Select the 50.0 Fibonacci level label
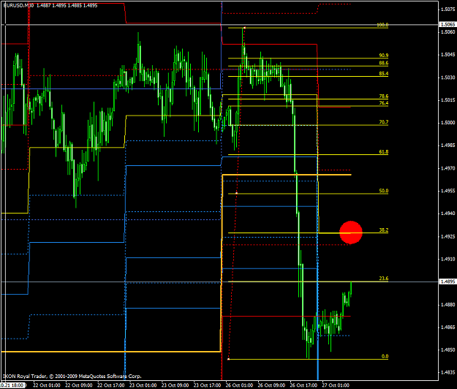Image resolution: width=457 pixels, height=389 pixels. pyautogui.click(x=384, y=191)
